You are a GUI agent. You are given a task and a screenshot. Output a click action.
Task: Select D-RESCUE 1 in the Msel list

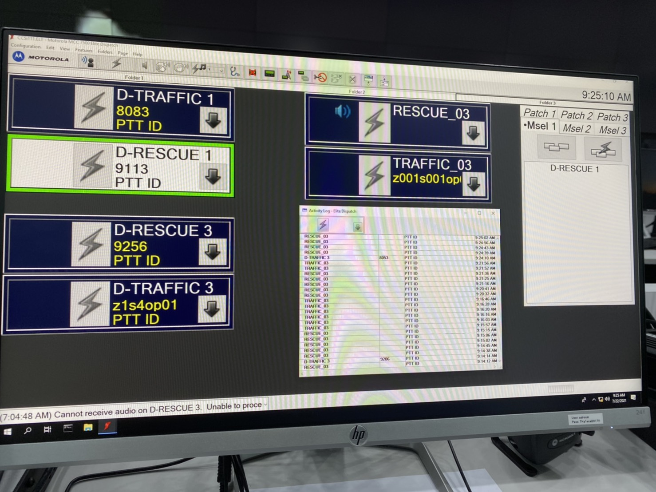point(574,169)
